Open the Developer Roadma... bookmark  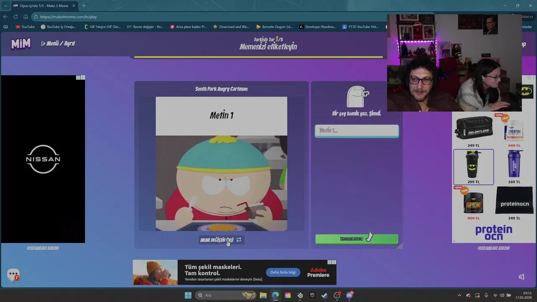[318, 27]
